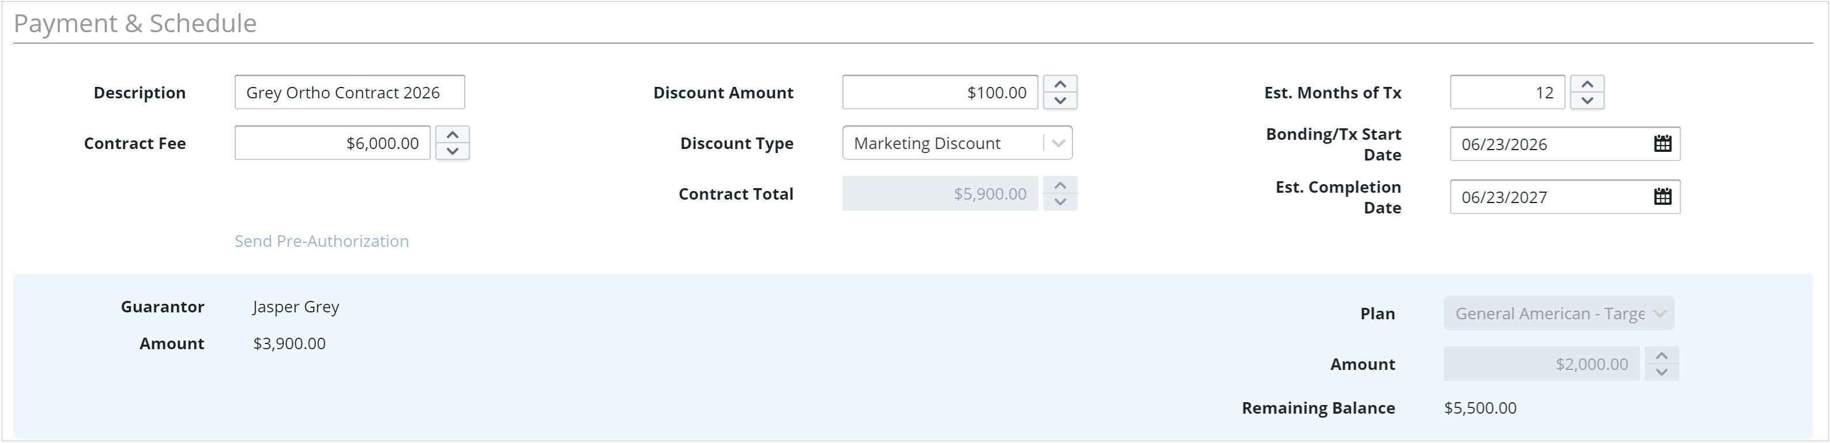Click the Est. Months of Tx label
1830x443 pixels.
[1333, 92]
